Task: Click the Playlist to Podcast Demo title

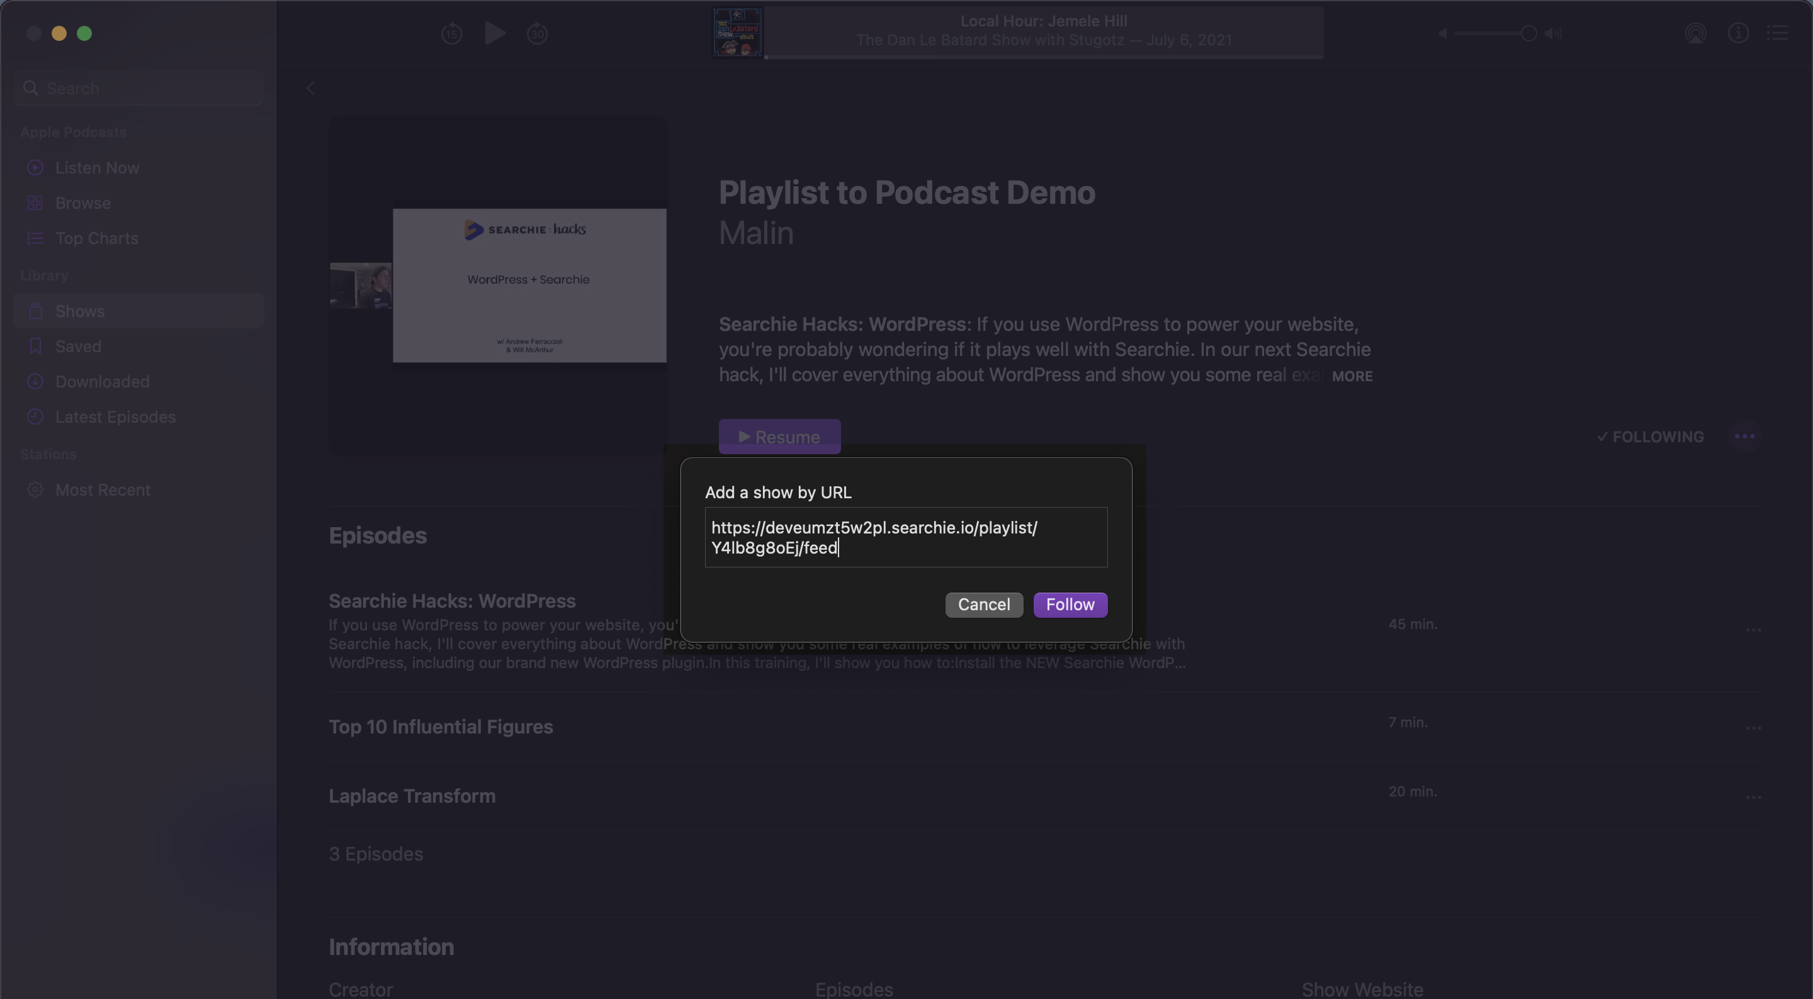Action: coord(906,193)
